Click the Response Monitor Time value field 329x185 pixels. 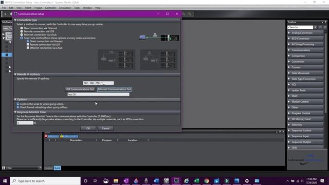click(25, 123)
